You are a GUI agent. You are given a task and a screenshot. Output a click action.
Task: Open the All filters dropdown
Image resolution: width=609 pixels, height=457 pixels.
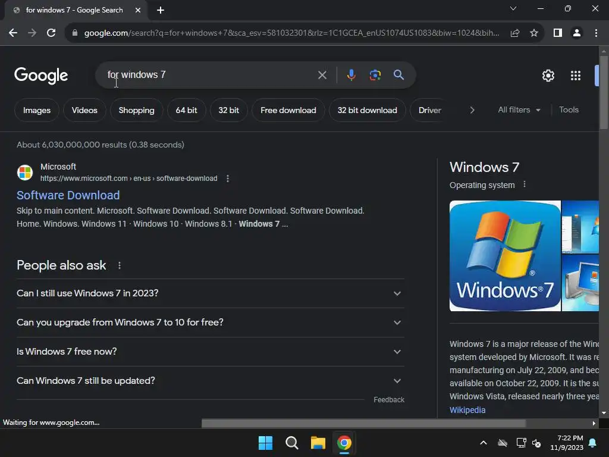519,110
